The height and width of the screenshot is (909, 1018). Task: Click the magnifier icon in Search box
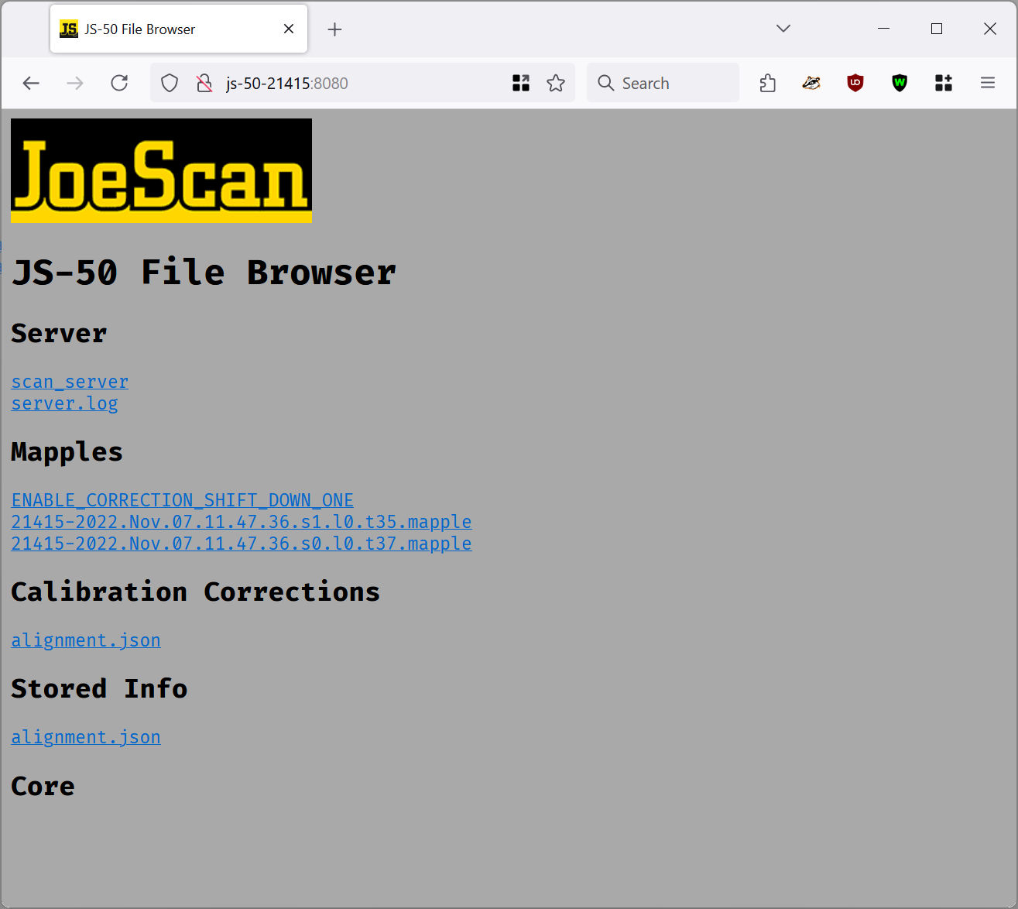click(x=606, y=83)
